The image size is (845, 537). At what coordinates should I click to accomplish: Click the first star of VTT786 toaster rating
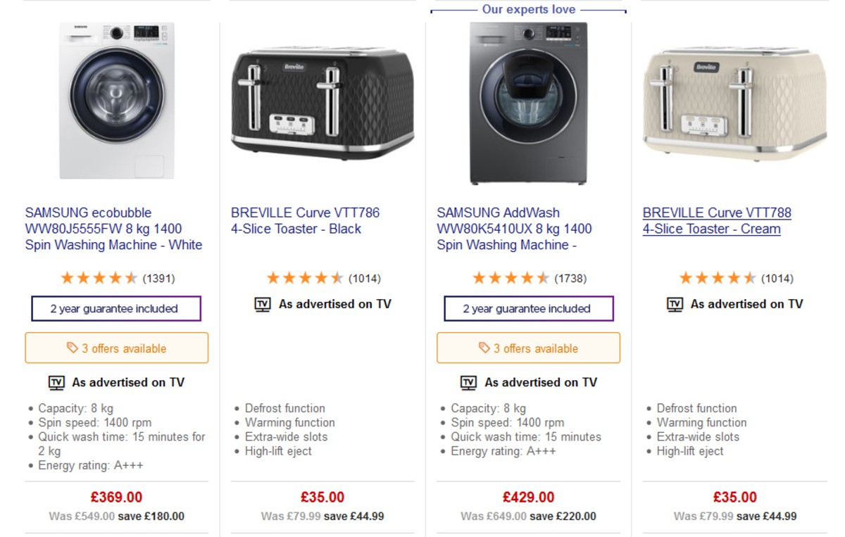point(274,277)
